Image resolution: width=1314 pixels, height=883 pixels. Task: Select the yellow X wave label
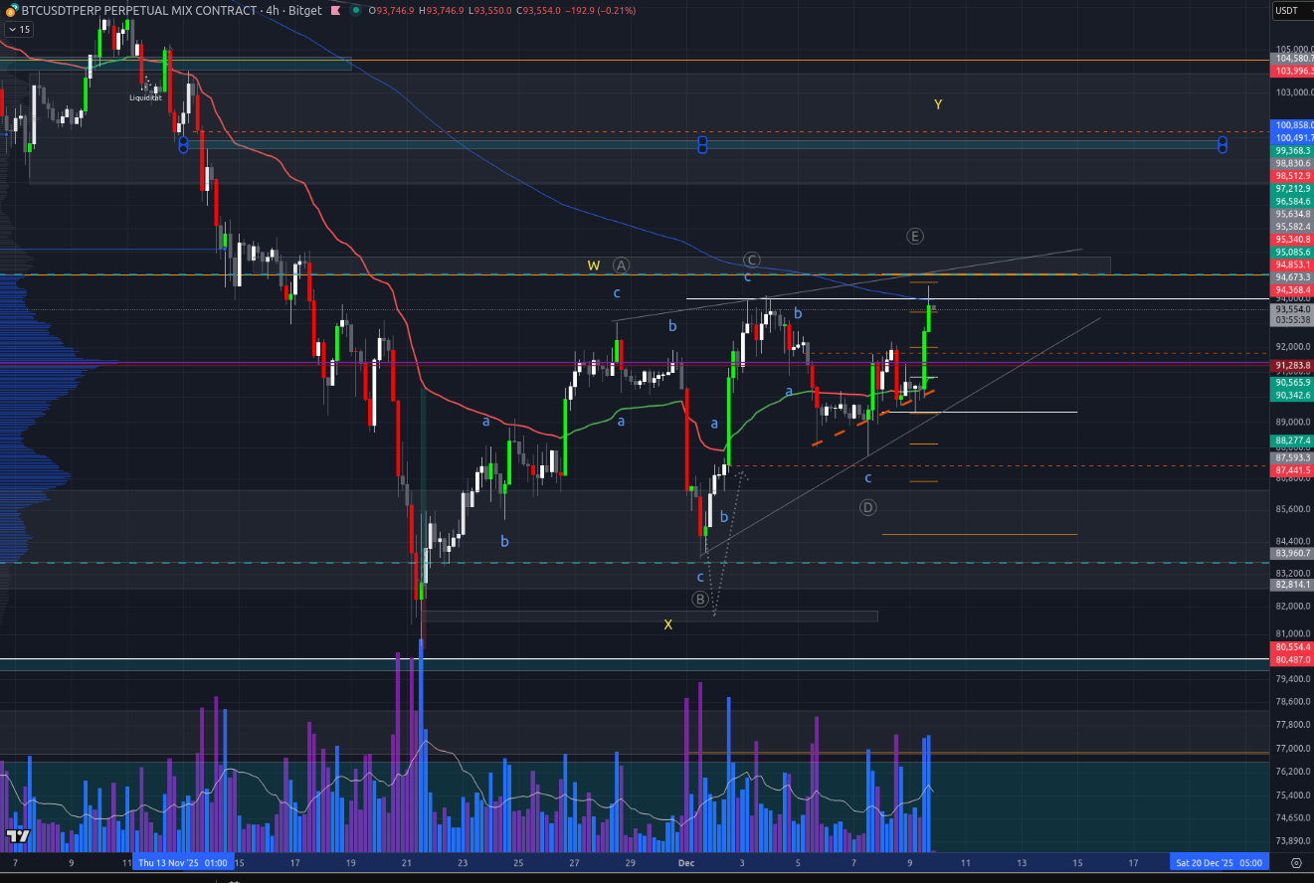pos(667,624)
